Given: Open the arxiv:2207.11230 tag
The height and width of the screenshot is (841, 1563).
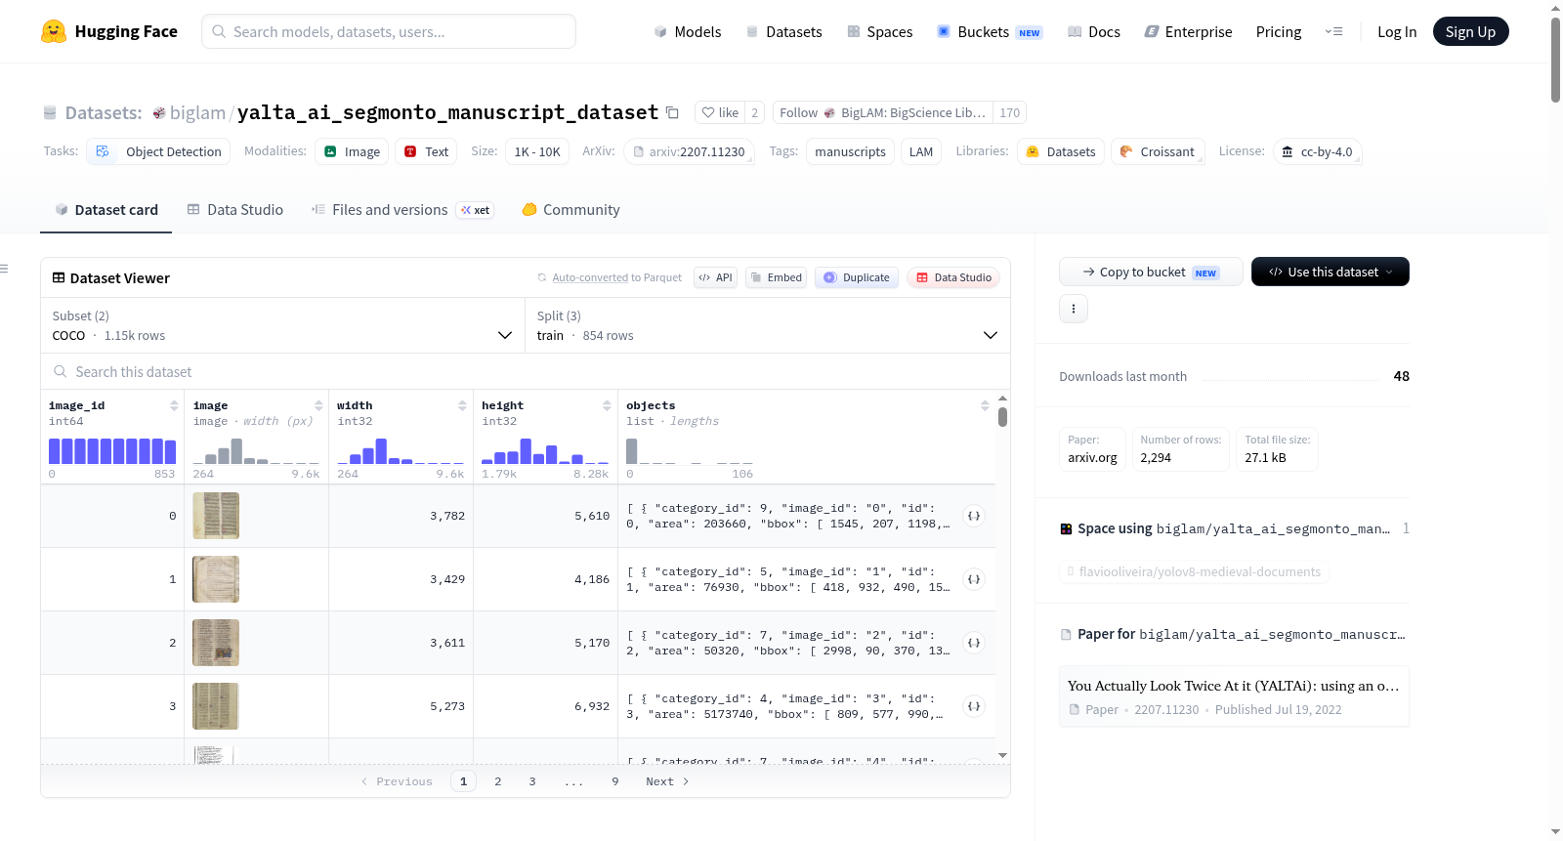Looking at the screenshot, I should pos(689,151).
